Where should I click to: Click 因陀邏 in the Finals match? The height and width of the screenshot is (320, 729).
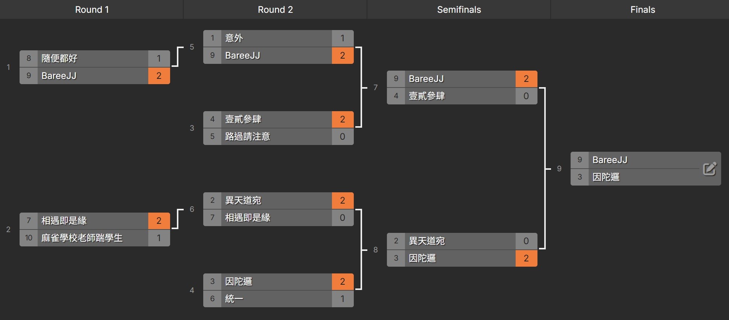tap(606, 177)
